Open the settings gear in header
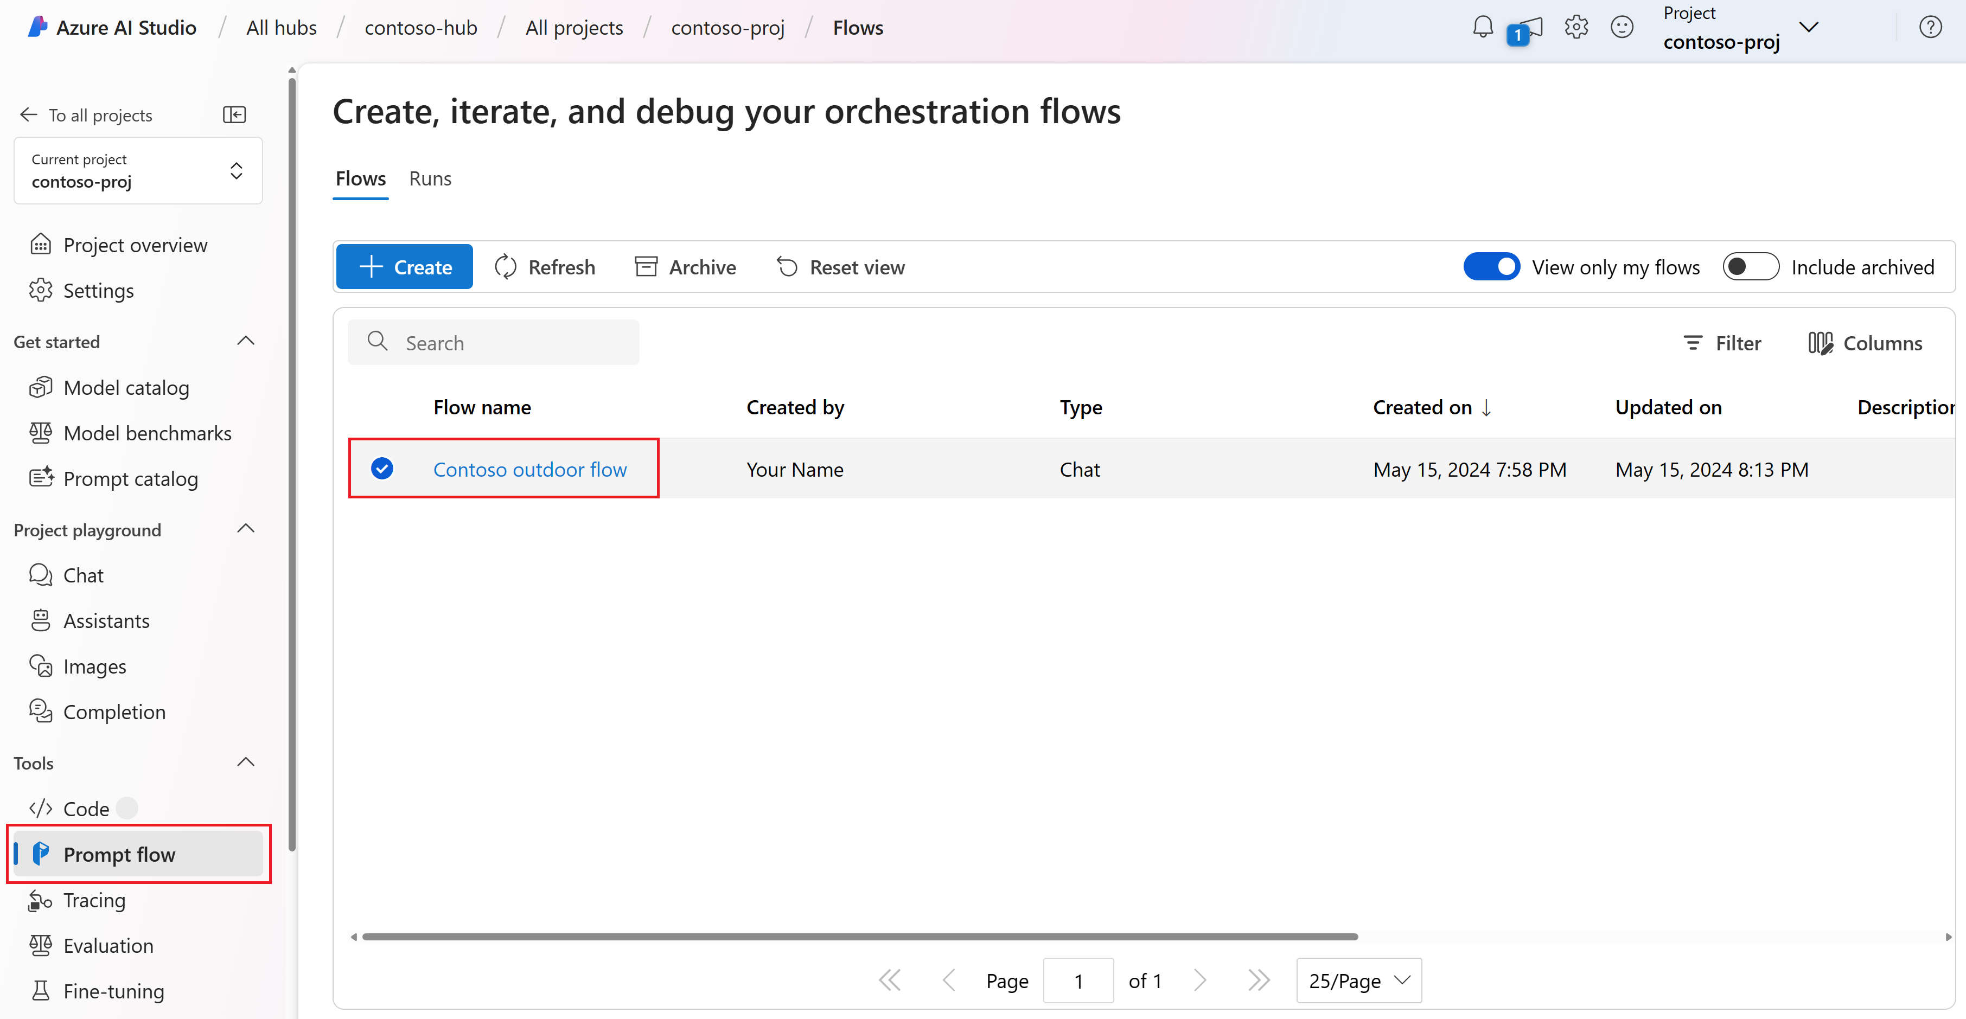 point(1576,28)
